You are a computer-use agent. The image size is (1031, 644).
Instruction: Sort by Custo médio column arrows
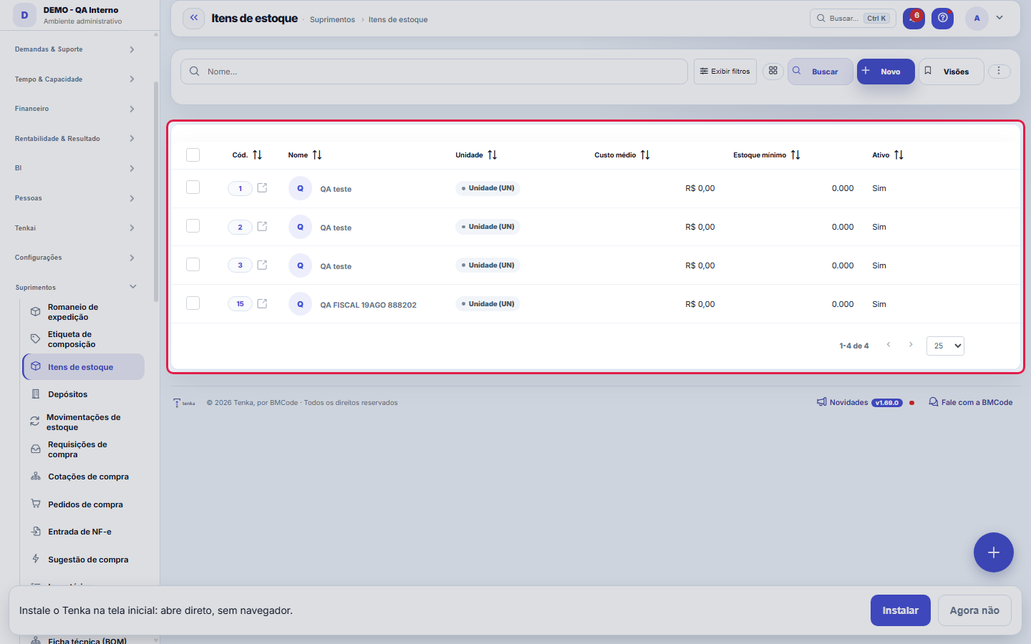pos(645,155)
